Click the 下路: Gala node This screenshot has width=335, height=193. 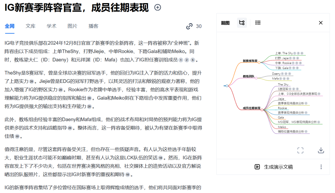[281, 68]
